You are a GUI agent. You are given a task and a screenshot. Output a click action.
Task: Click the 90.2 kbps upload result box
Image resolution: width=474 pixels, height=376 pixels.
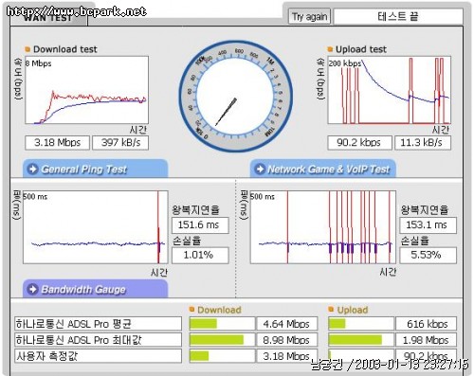[359, 143]
